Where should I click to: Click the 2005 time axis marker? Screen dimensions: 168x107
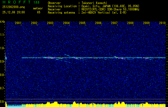pyautogui.click(x=82, y=23)
